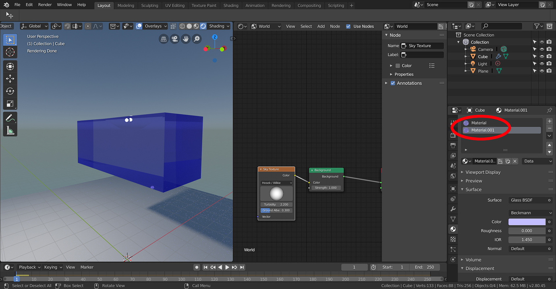Open the Hosek / Wilkie sky type dropdown
The height and width of the screenshot is (289, 556).
(x=276, y=183)
